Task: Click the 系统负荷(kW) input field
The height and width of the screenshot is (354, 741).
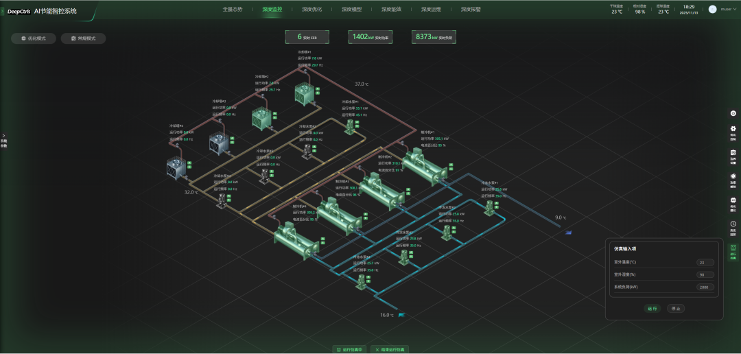Action: coord(705,287)
